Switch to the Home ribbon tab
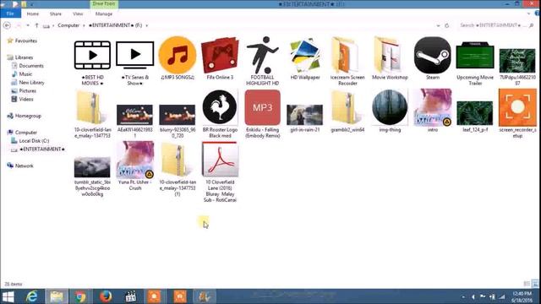541x304 pixels. coord(33,14)
